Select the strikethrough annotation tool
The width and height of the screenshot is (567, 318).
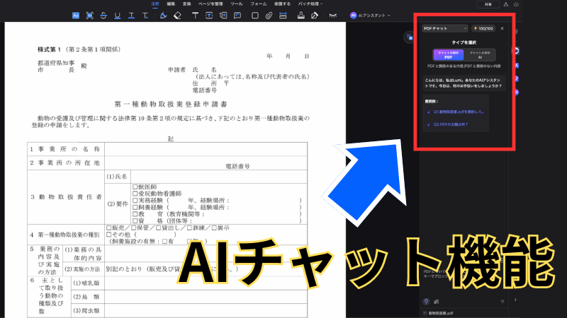point(103,15)
